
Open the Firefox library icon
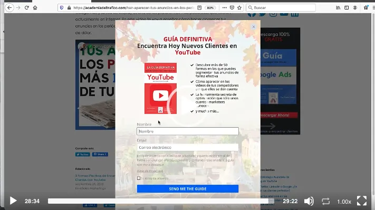(x=338, y=8)
